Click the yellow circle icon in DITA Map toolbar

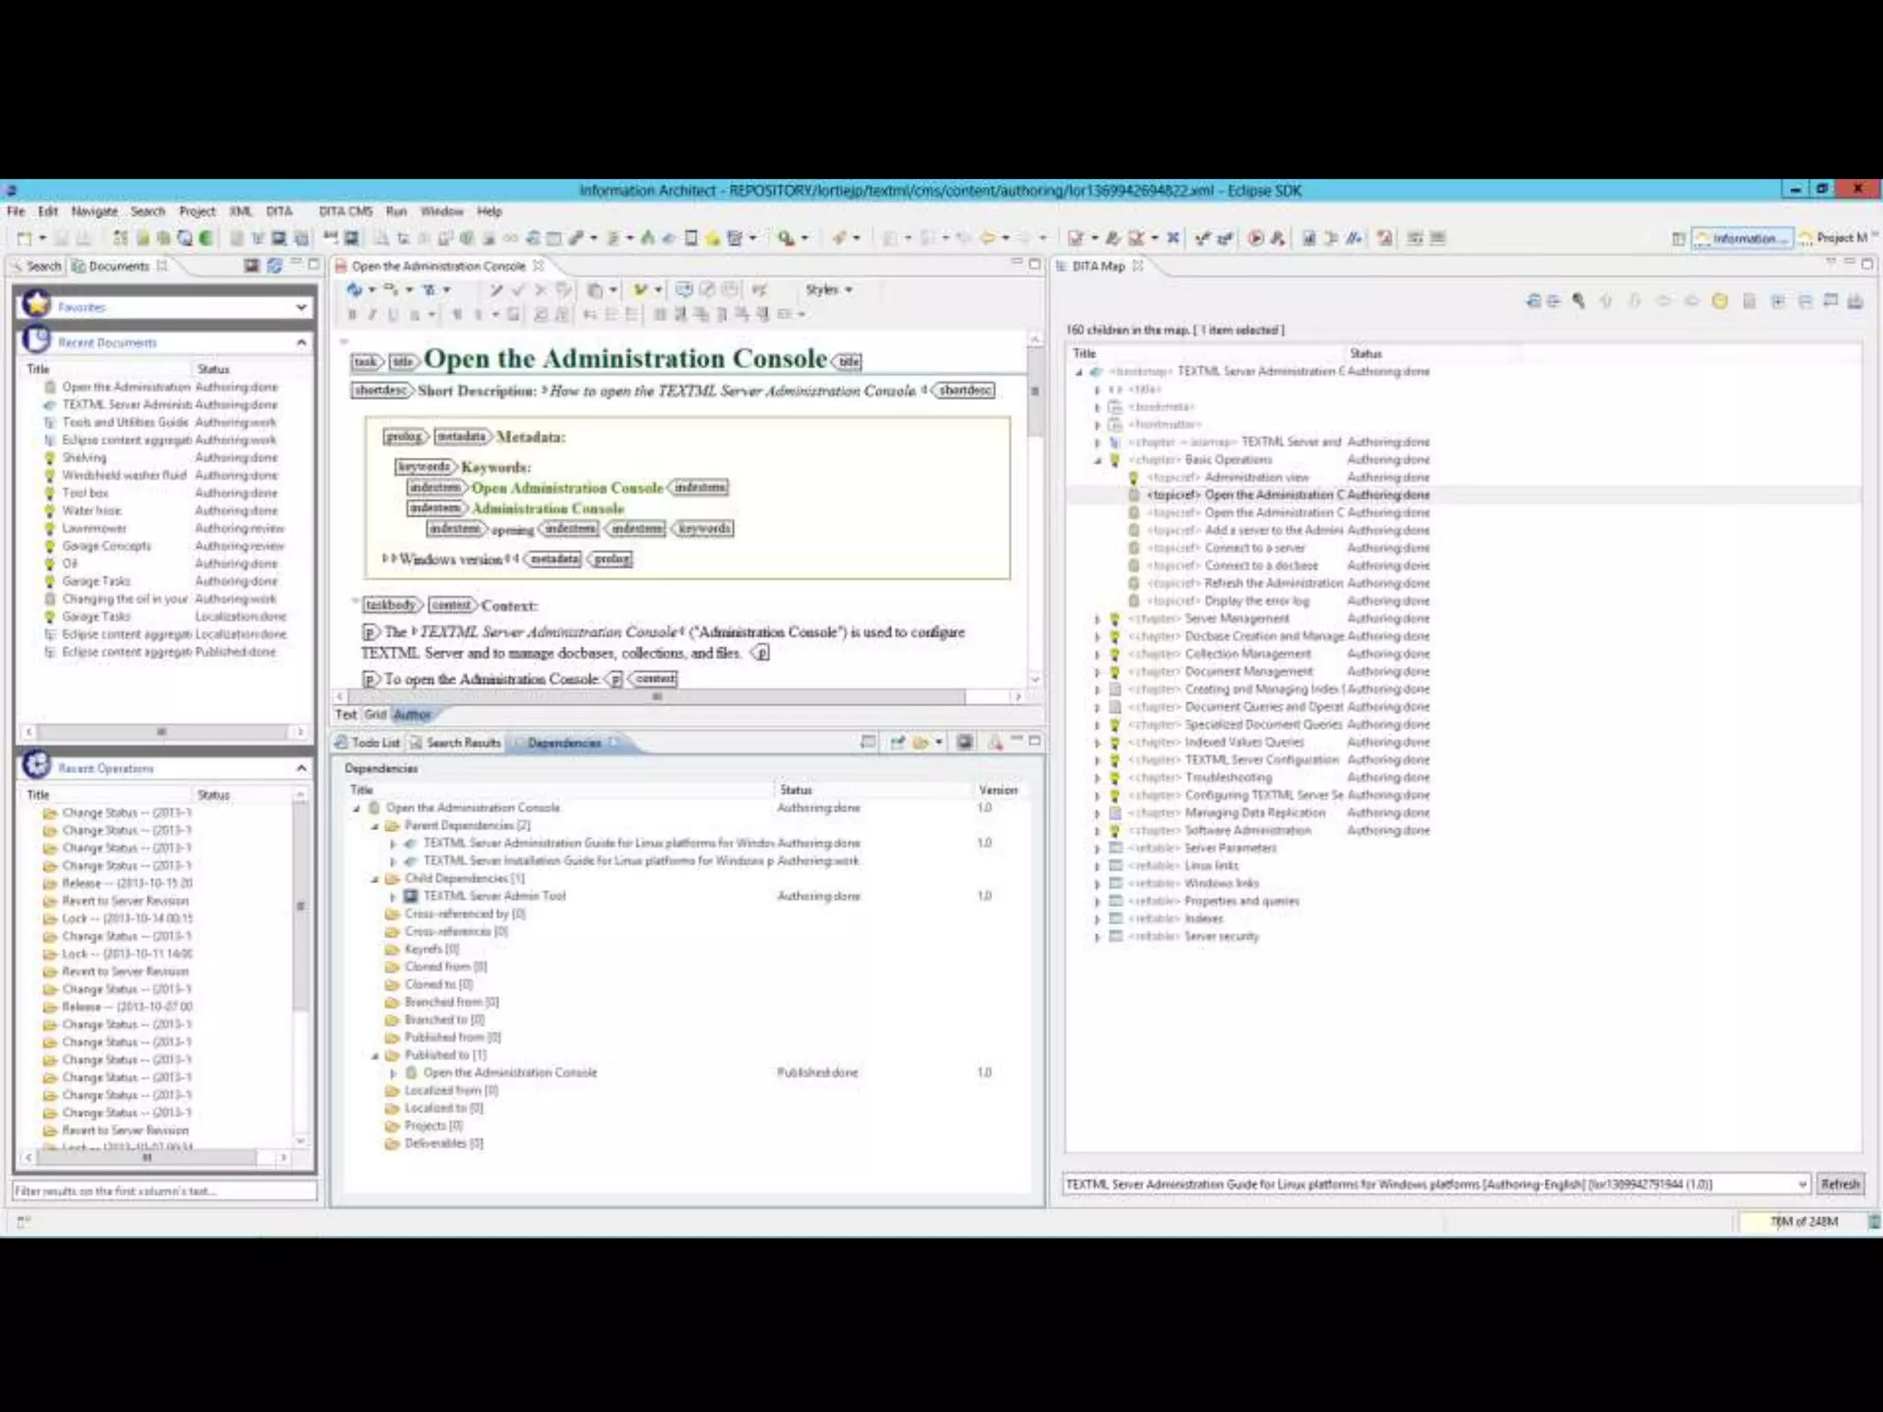pos(1719,302)
